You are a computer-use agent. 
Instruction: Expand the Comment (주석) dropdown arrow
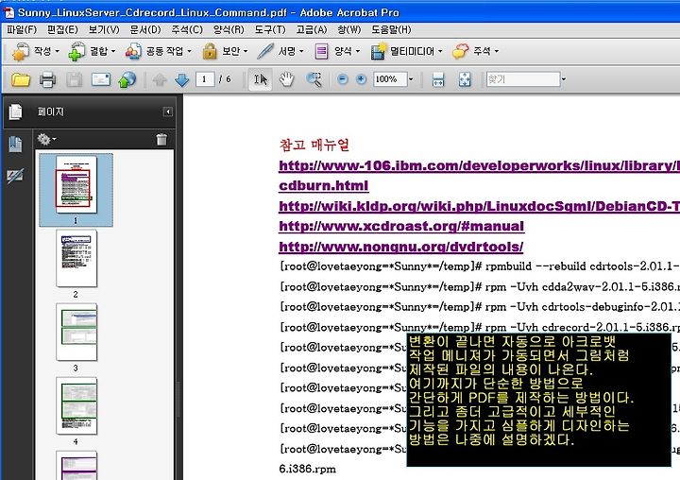(497, 51)
